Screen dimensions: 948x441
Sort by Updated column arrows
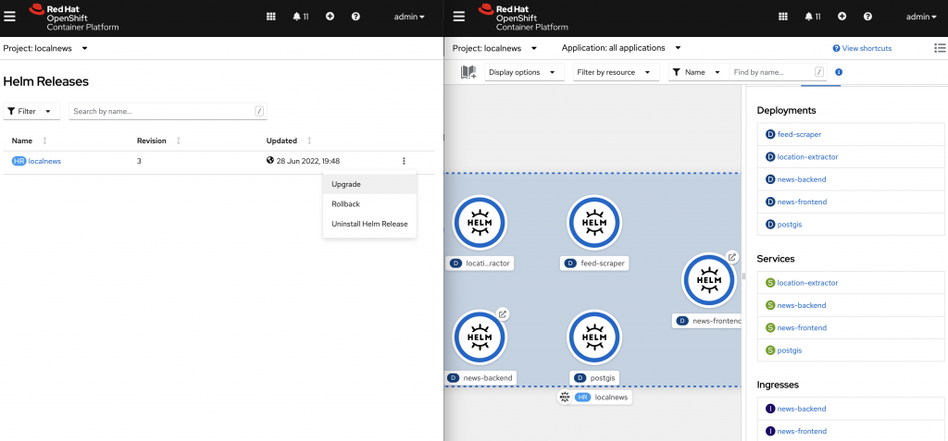(309, 141)
